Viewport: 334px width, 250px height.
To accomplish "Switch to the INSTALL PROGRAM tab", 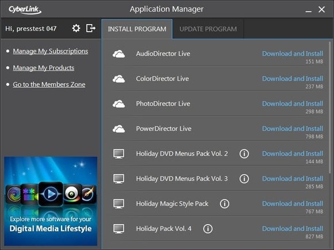I will tap(137, 29).
